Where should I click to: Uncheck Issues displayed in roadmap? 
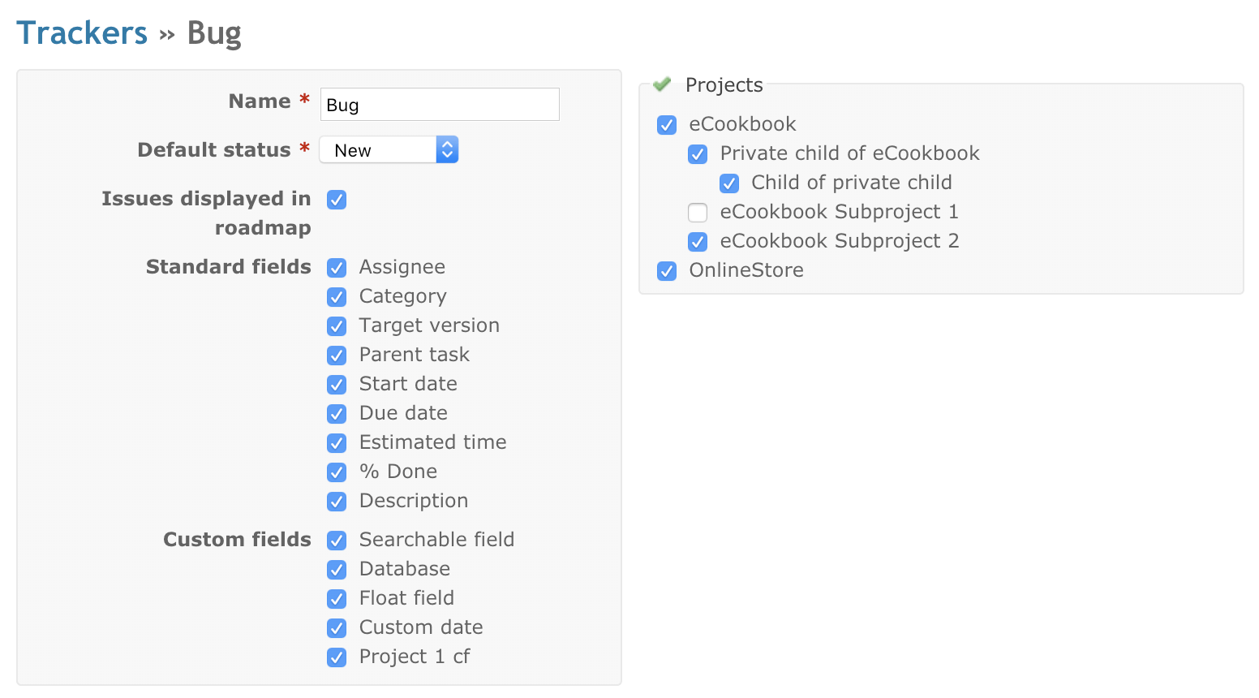(x=337, y=200)
